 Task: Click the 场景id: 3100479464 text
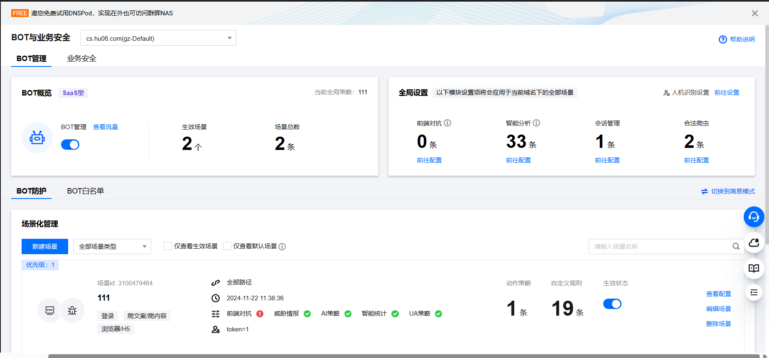(x=125, y=283)
